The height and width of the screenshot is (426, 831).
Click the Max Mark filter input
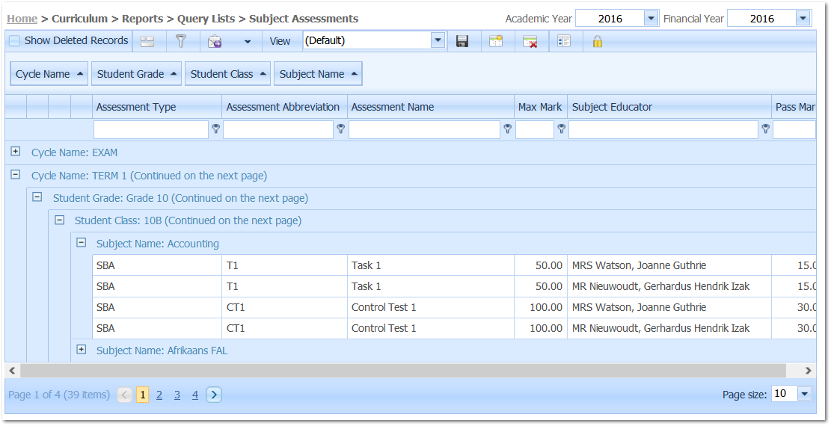point(535,129)
